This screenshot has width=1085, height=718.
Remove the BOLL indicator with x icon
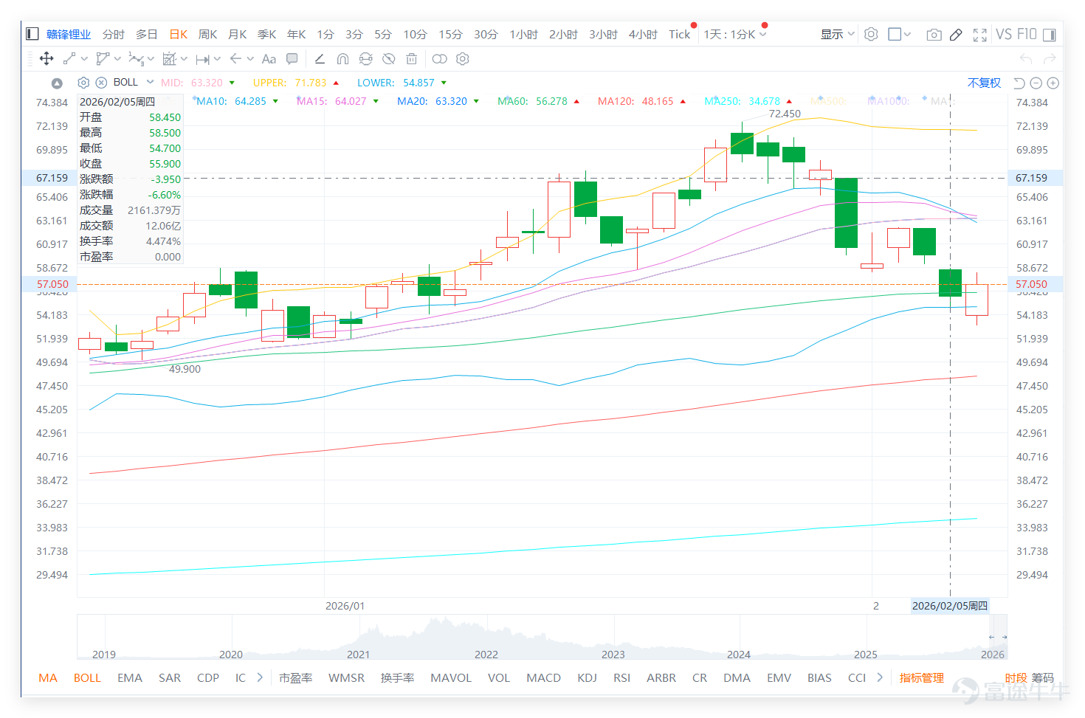tap(101, 83)
